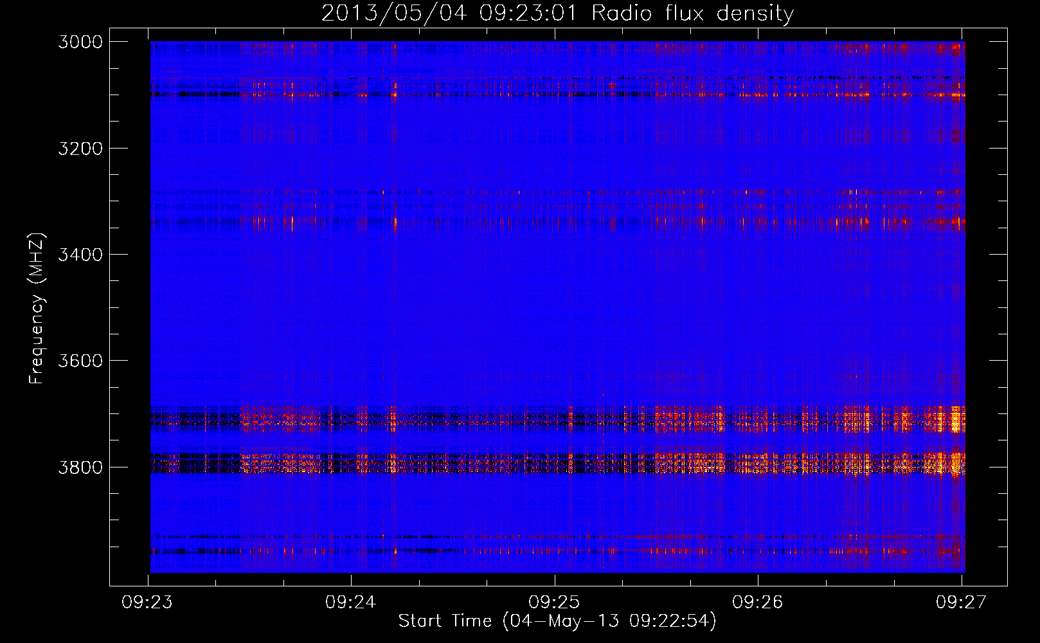Click the 3200 frequency tick label
This screenshot has width=1040, height=643.
pos(80,149)
